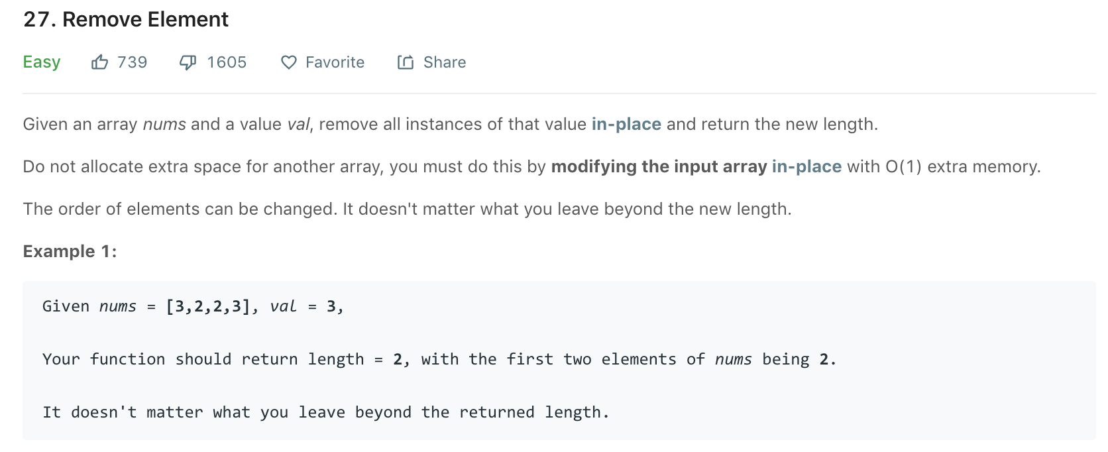1108x452 pixels.
Task: Click the 739 likes count
Action: (133, 62)
